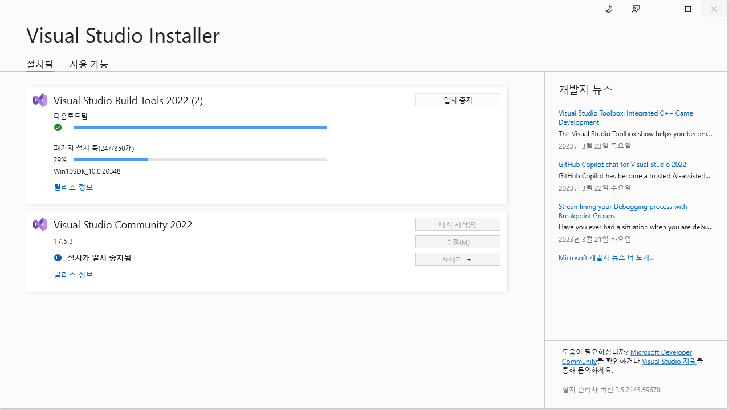Select the 설치됨 tab

pos(39,64)
